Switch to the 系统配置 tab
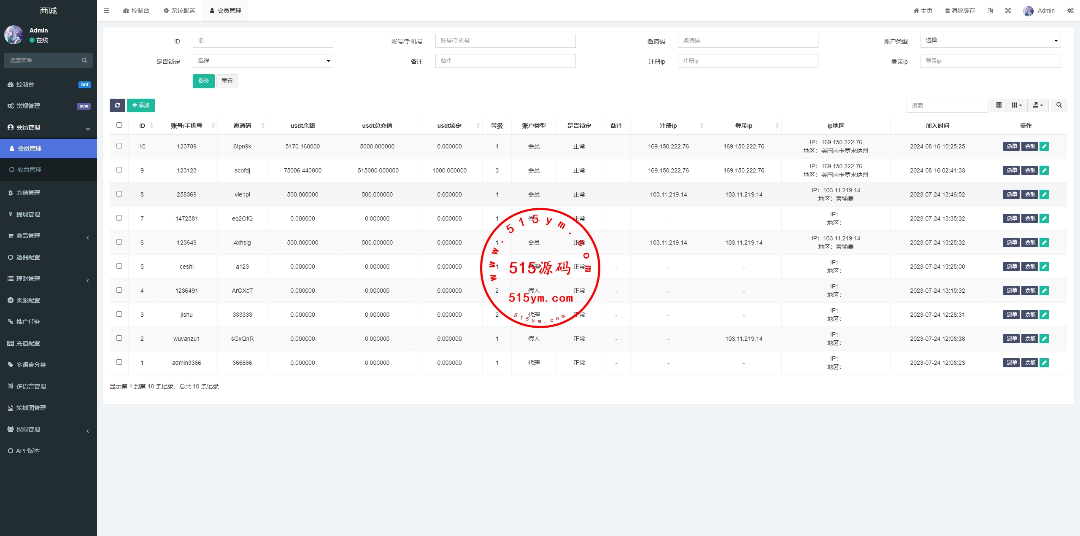The image size is (1080, 536). pos(179,11)
